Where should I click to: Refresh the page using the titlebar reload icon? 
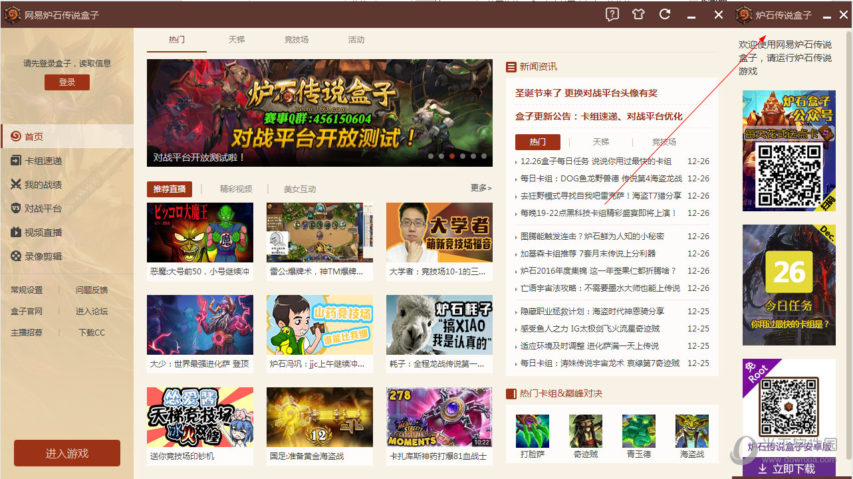(x=664, y=14)
